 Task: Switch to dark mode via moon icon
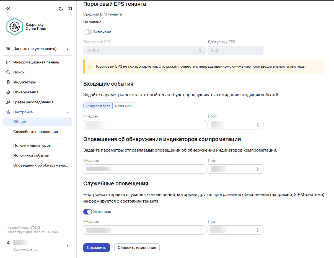click(x=61, y=9)
